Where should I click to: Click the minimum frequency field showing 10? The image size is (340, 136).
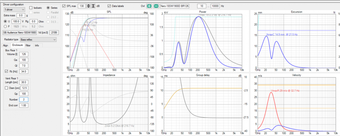click(202, 6)
